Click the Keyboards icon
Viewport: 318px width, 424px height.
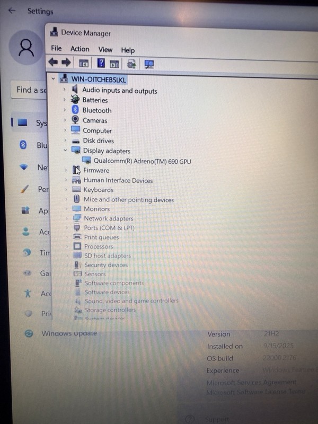click(76, 189)
